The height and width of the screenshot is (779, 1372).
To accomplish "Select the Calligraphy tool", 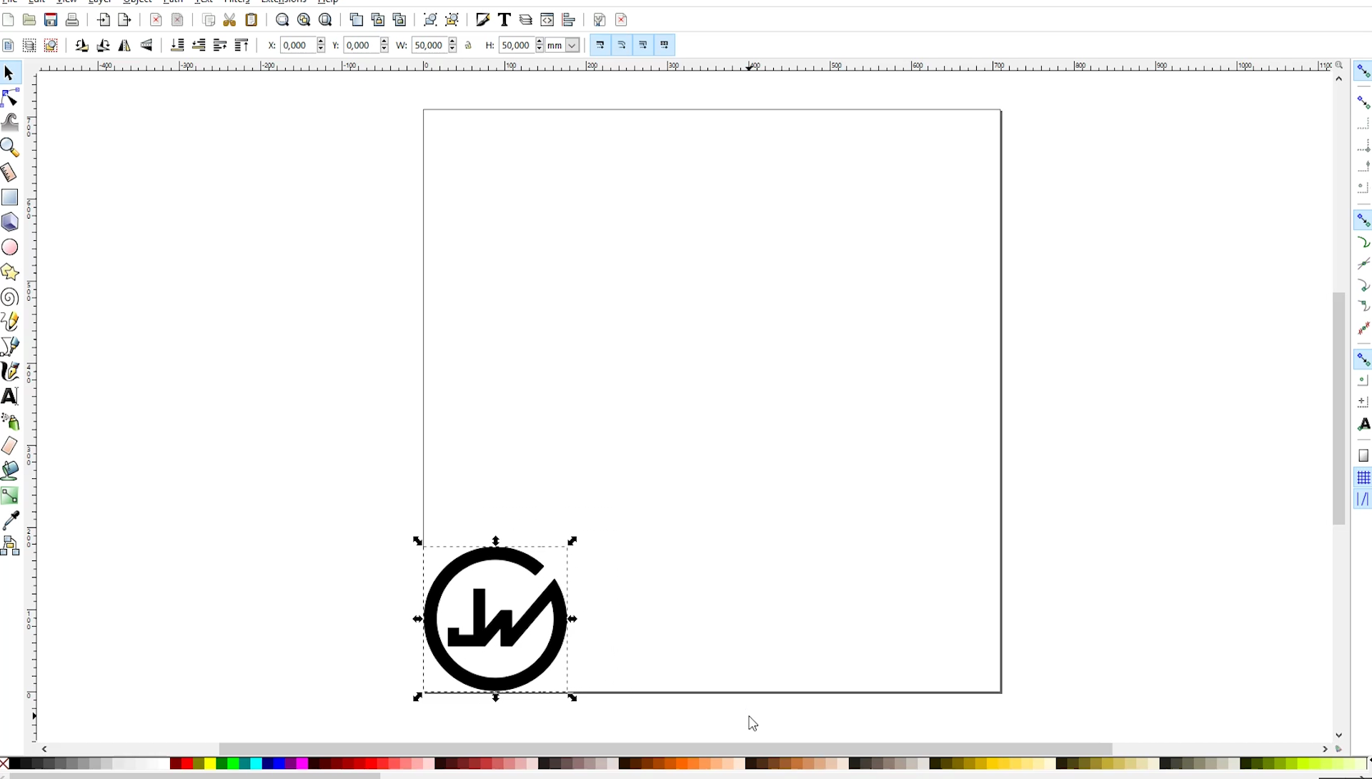I will tap(10, 372).
